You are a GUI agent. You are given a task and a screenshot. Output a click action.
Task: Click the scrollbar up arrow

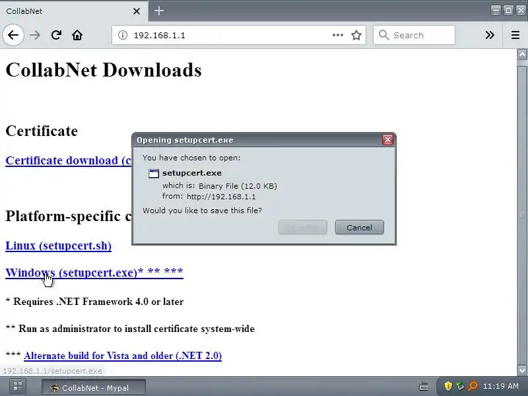click(522, 55)
